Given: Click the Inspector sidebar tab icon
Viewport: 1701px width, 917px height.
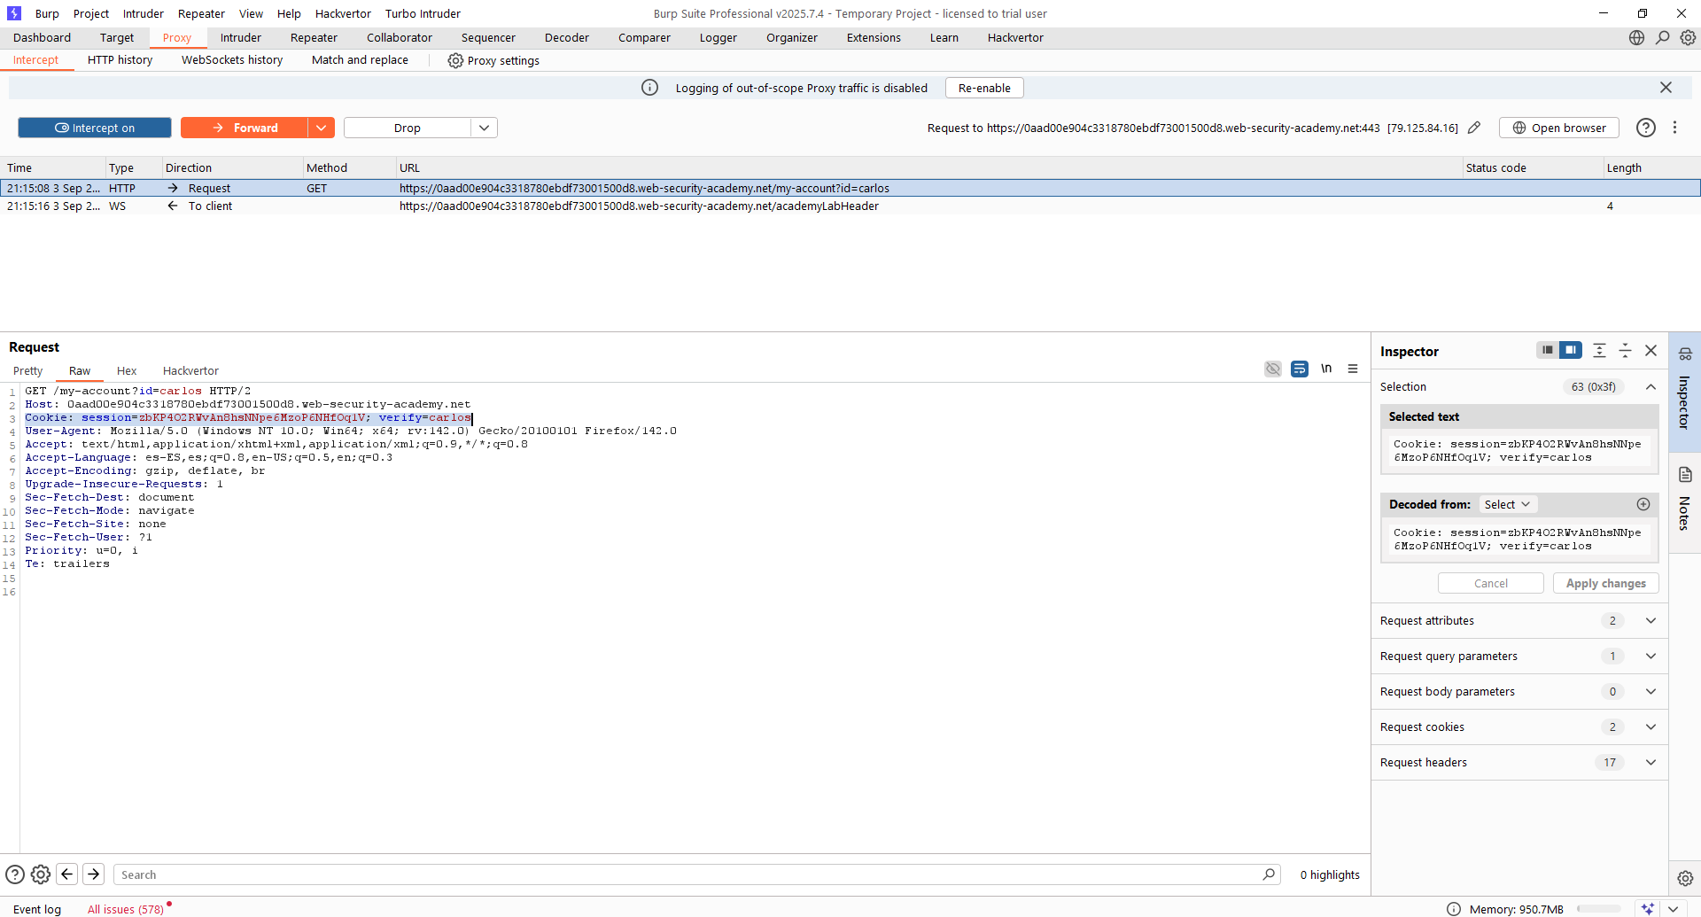Looking at the screenshot, I should pyautogui.click(x=1685, y=354).
